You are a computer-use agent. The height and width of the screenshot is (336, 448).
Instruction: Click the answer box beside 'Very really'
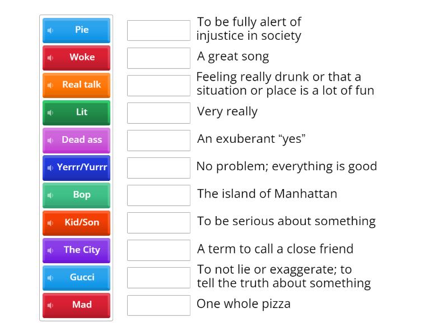[x=158, y=113]
